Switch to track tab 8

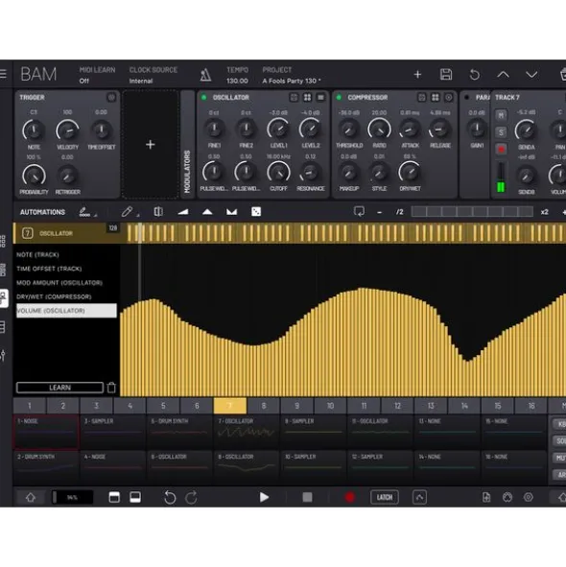264,406
